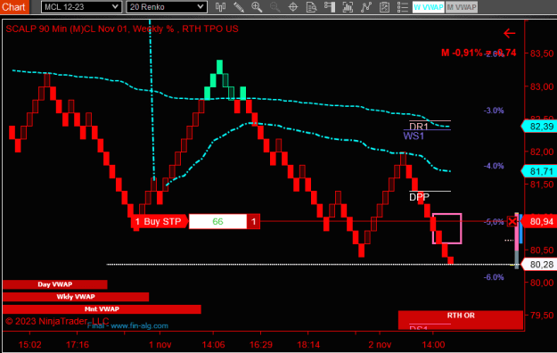
Task: Click the 79,50 price axis label
Action: click(542, 316)
